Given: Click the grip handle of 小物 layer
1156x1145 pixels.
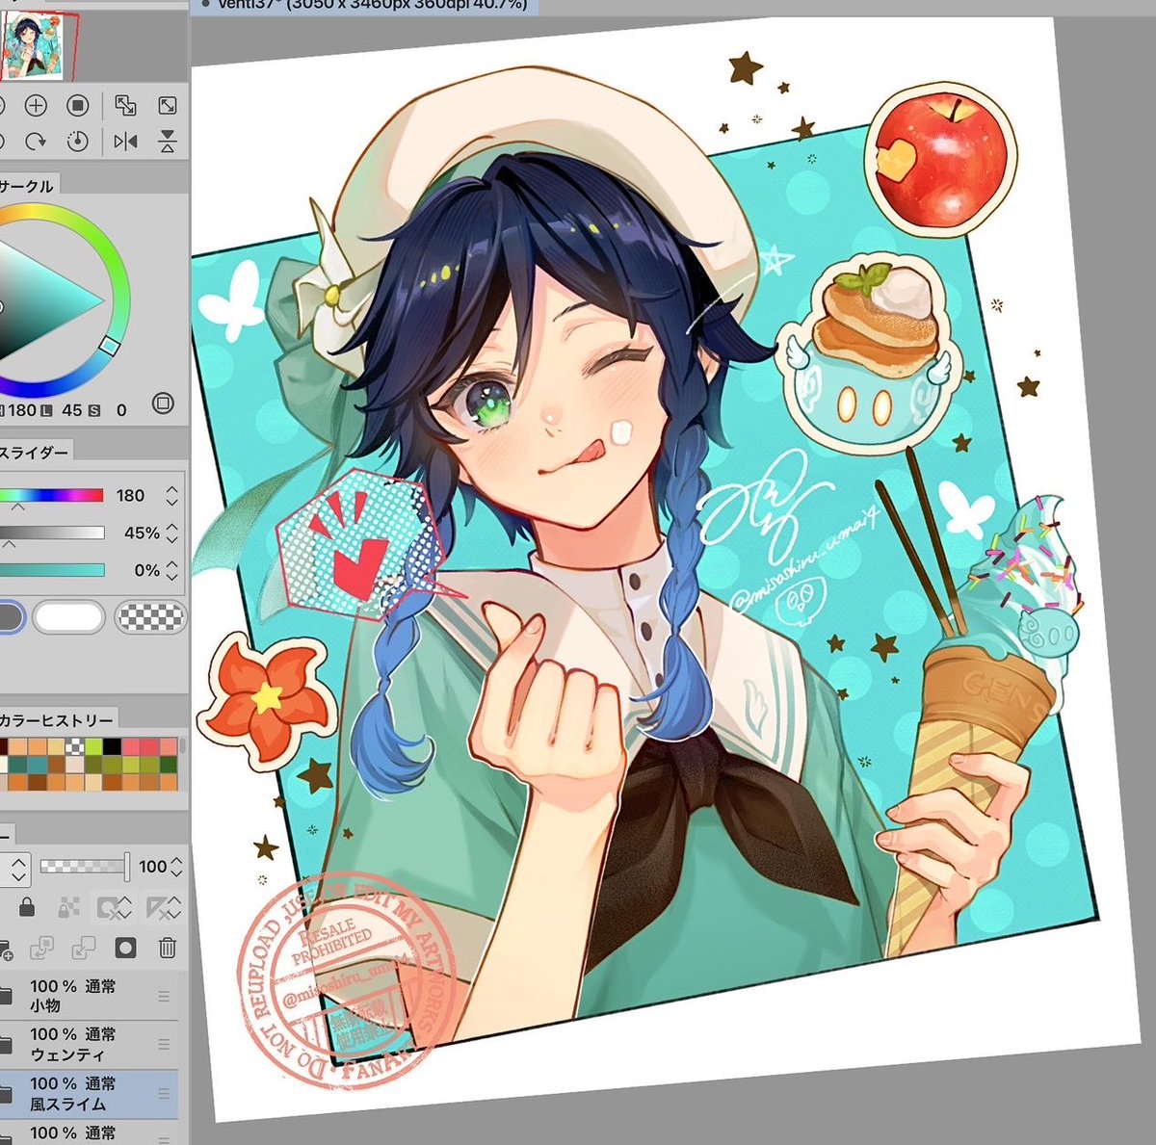Looking at the screenshot, I should click(164, 997).
